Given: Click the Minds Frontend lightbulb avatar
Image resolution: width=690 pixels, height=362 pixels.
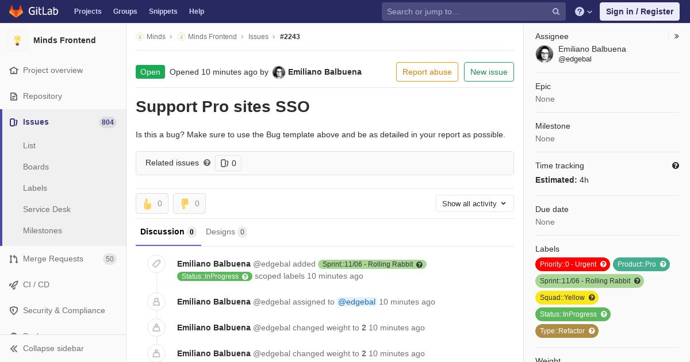Looking at the screenshot, I should pyautogui.click(x=17, y=40).
